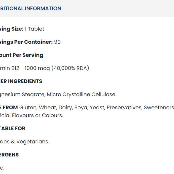Click the '1 Tablet' serving value
This screenshot has width=174, height=174.
[35, 29]
